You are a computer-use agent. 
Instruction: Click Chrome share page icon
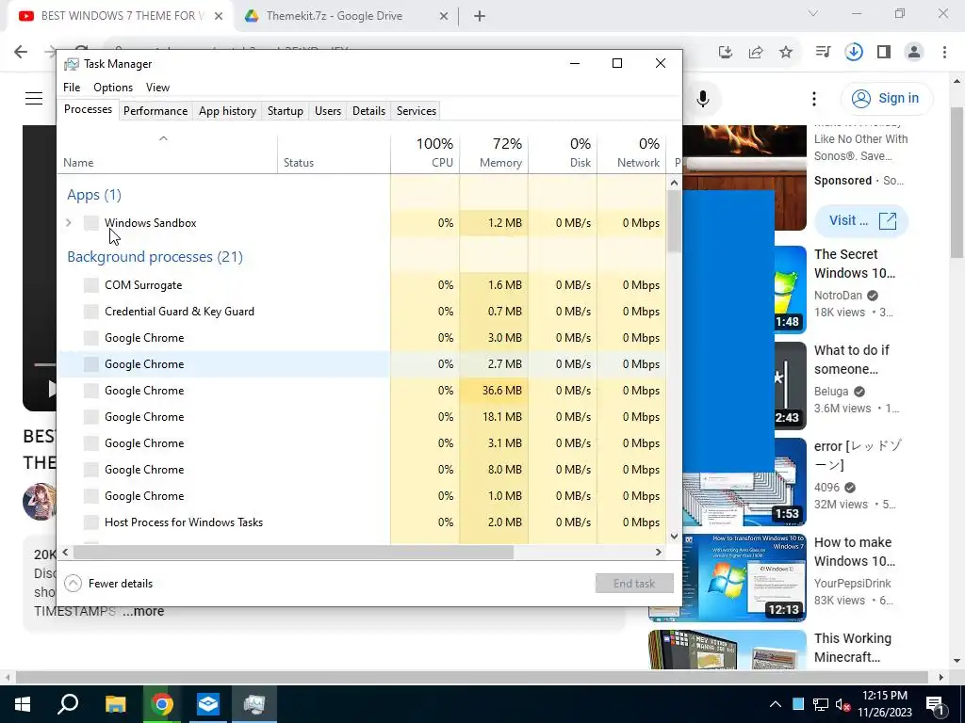click(756, 53)
